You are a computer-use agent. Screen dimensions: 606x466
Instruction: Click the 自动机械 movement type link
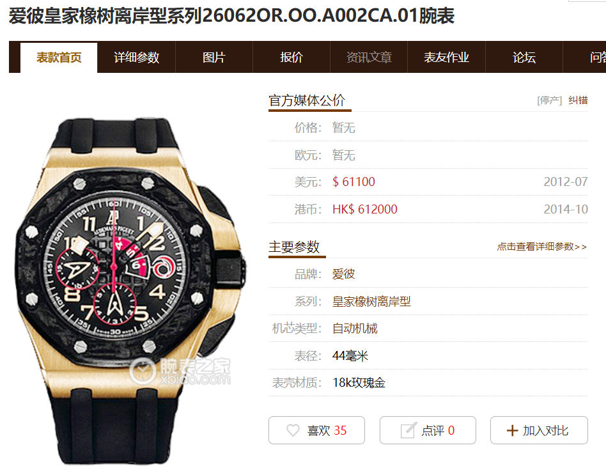pos(355,329)
